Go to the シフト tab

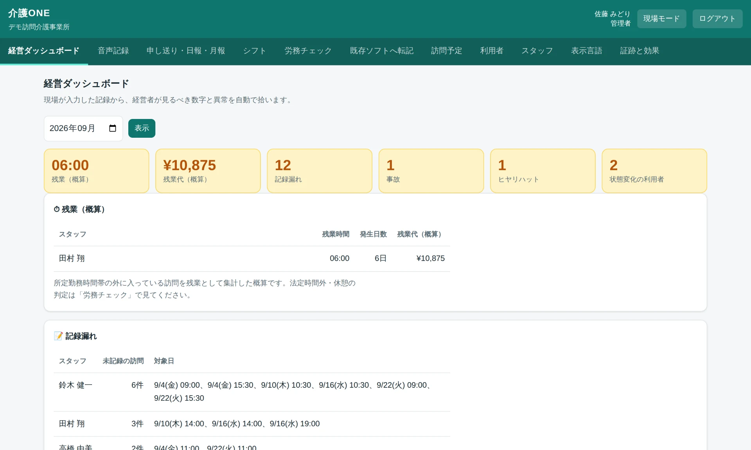(255, 51)
